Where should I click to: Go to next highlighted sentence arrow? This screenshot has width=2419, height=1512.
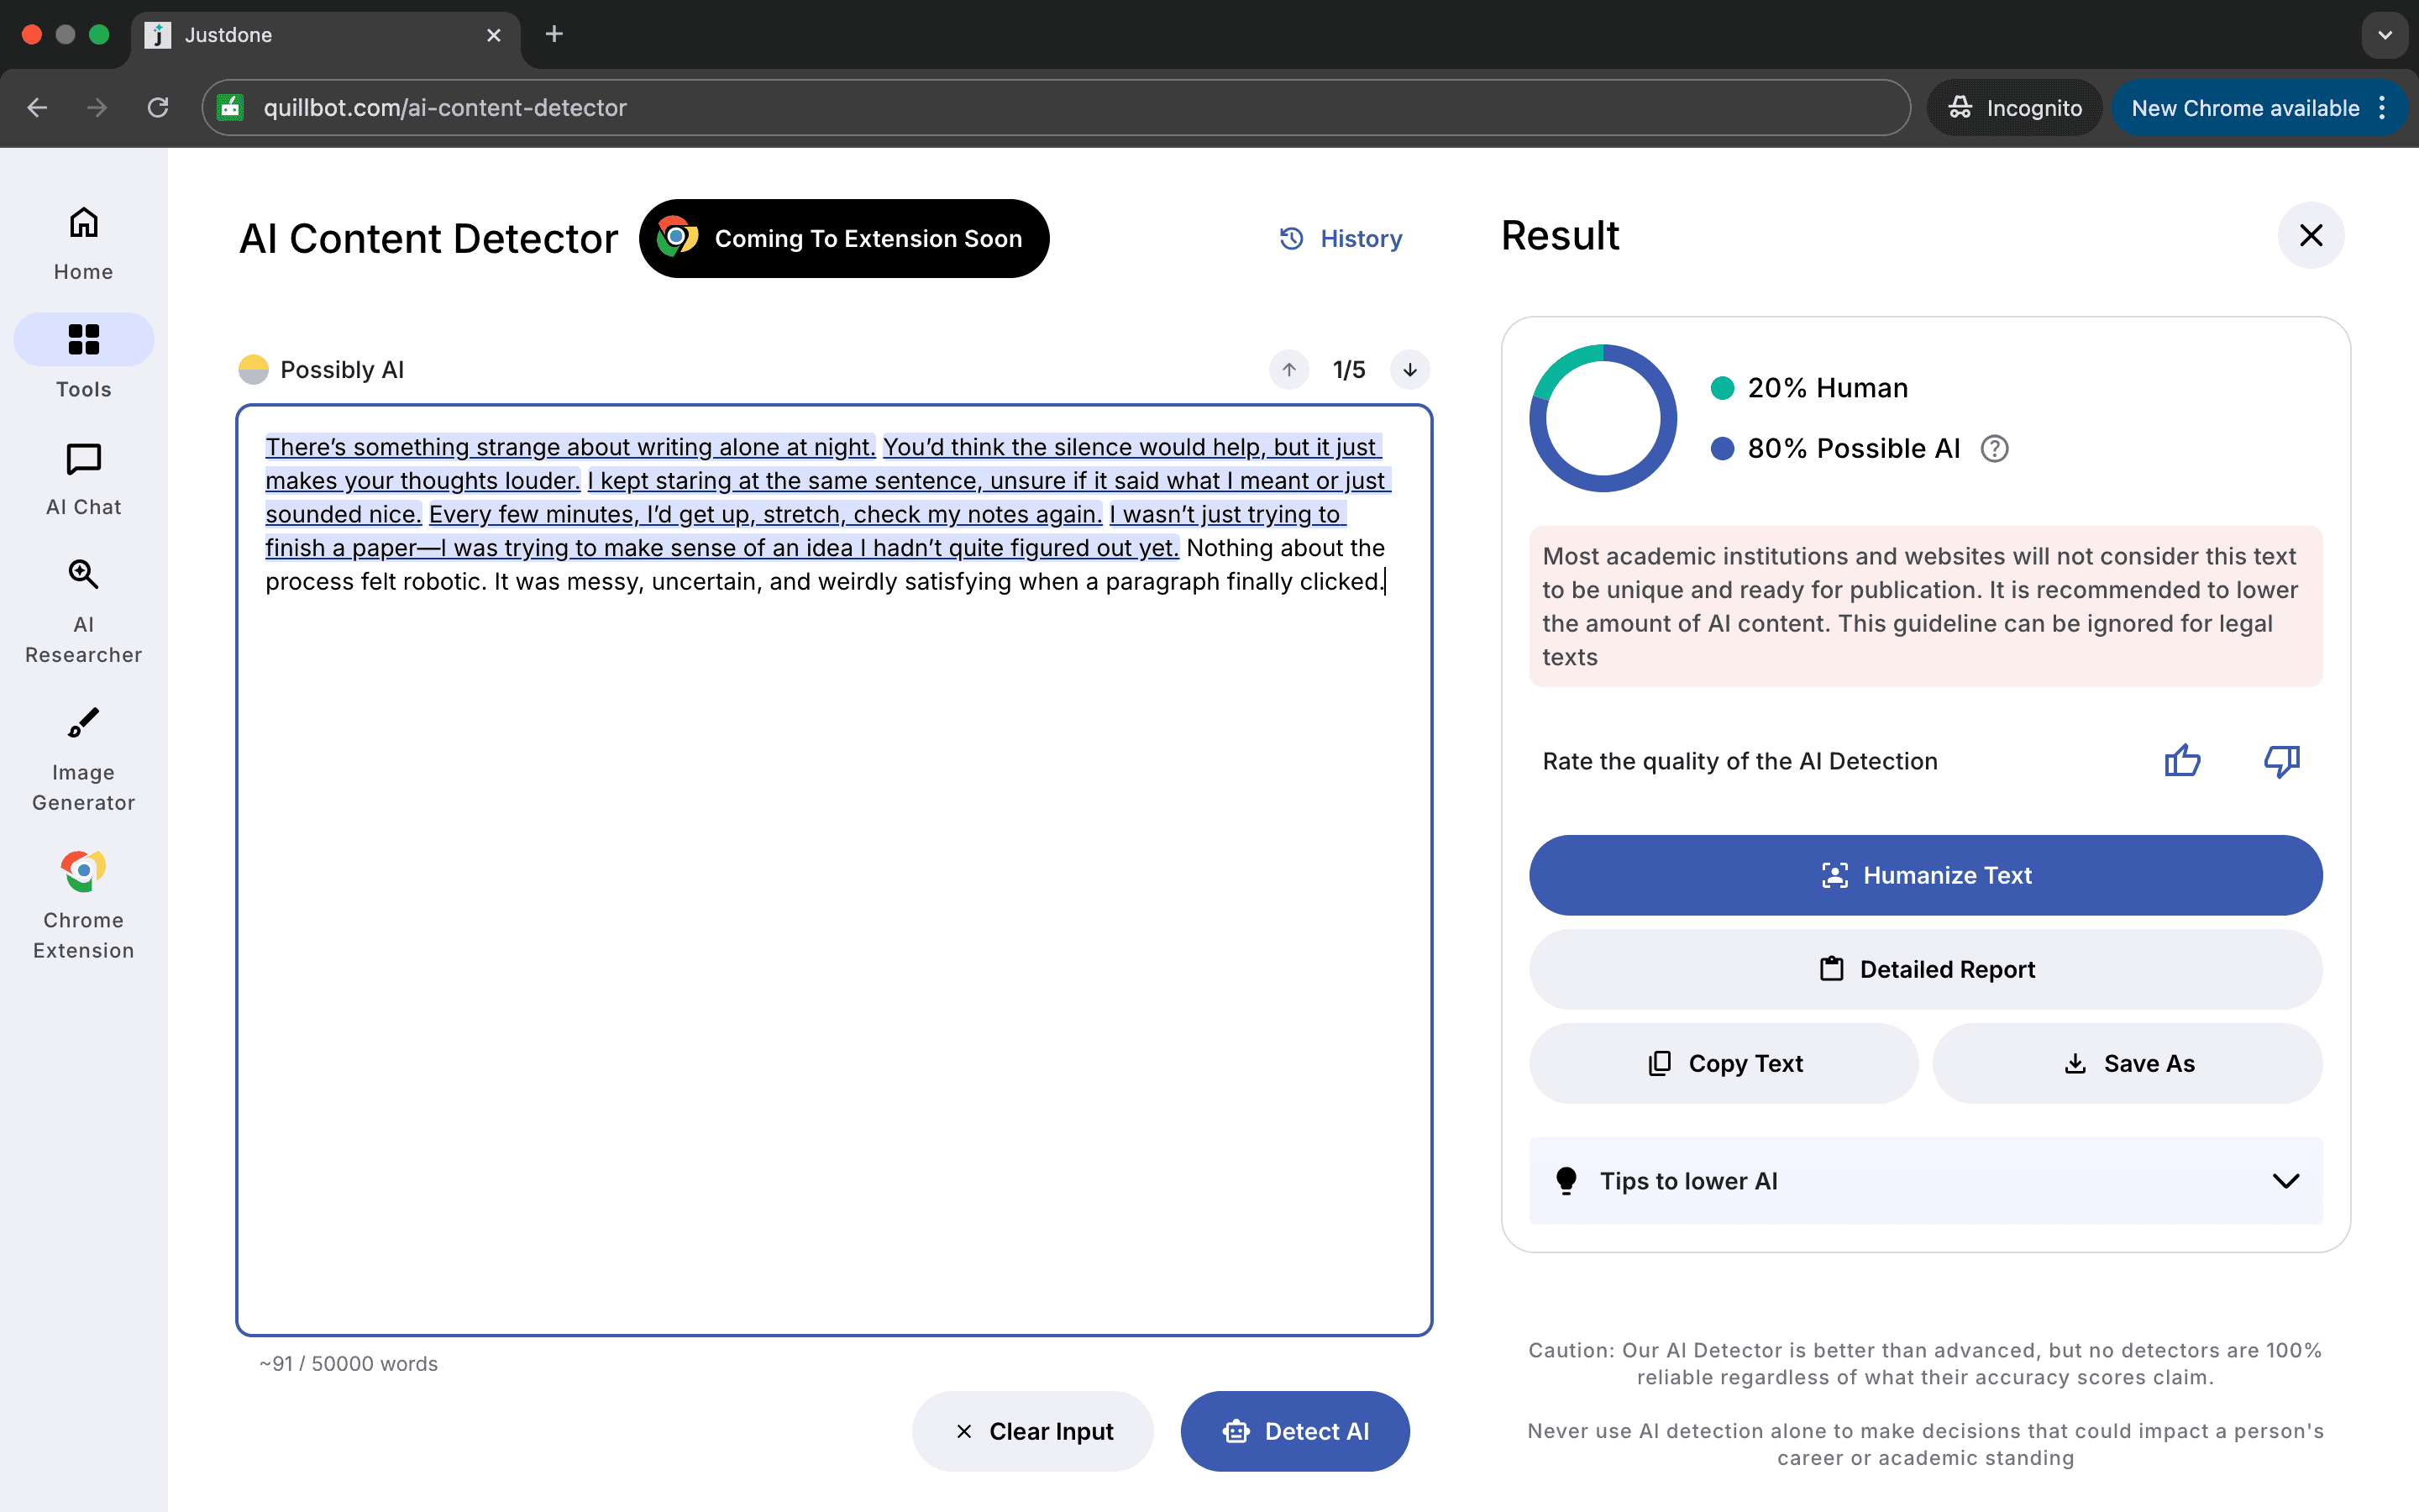1409,370
